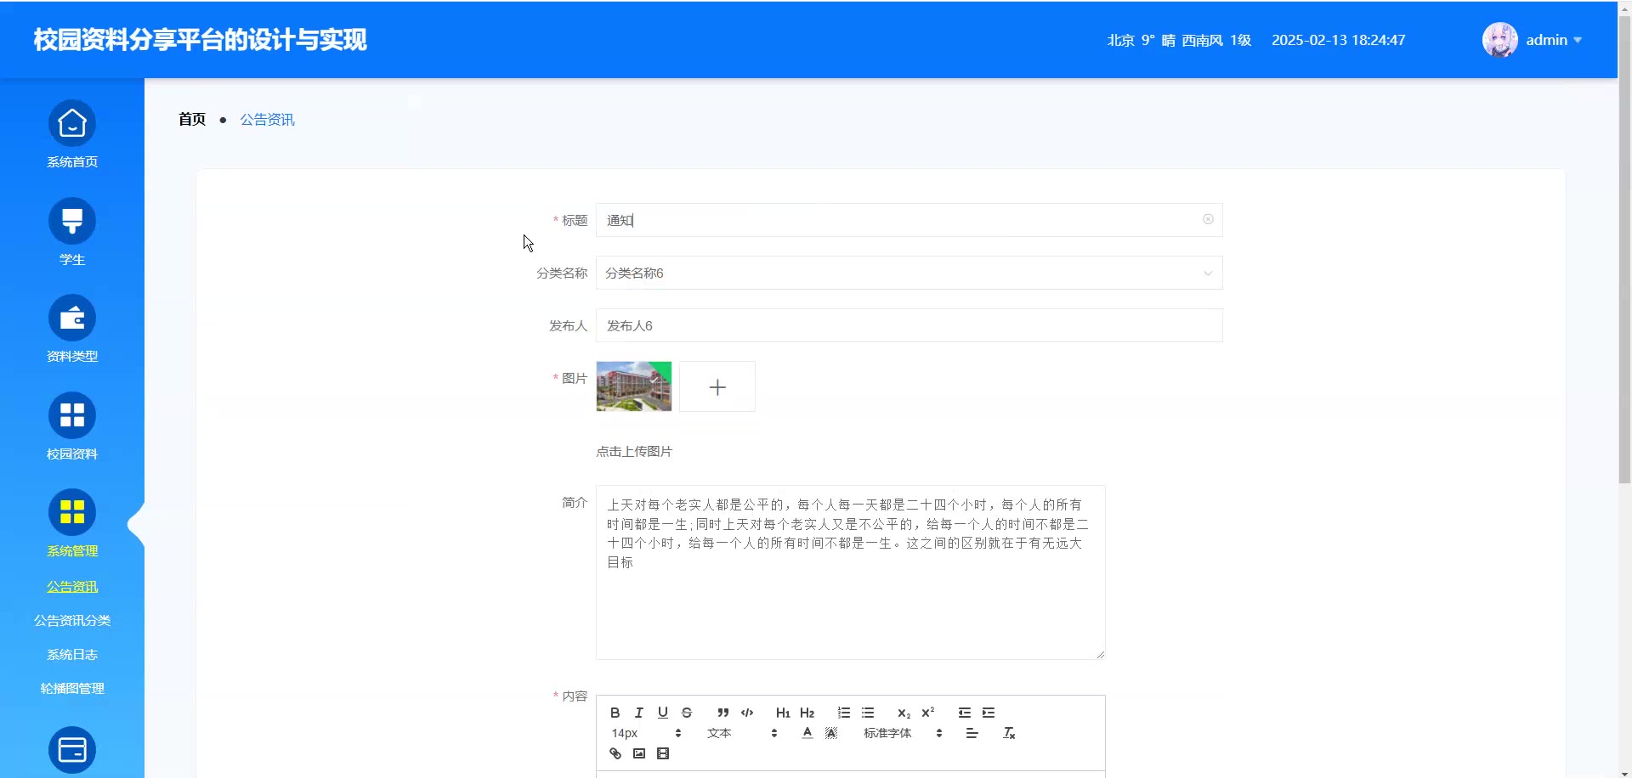Open the 校园资料 sidebar icon
1632x778 pixels.
[x=72, y=415]
